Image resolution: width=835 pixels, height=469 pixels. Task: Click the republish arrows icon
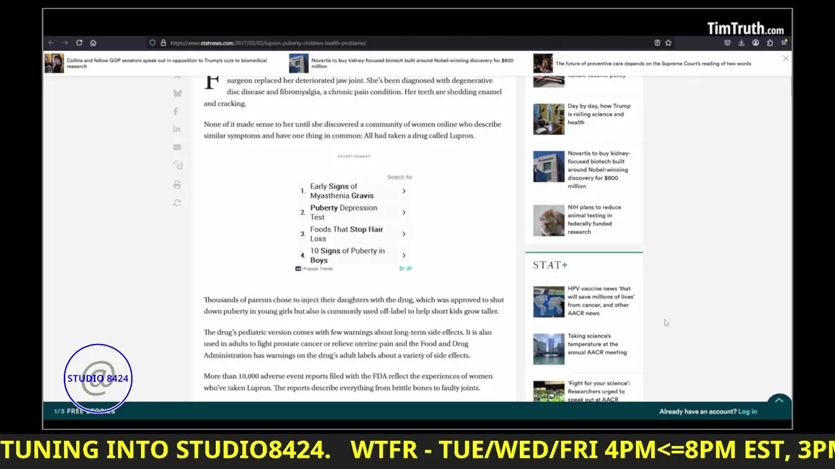coord(177,203)
